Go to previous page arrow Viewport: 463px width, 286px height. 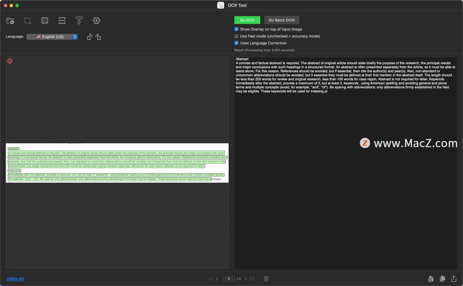pos(217,279)
